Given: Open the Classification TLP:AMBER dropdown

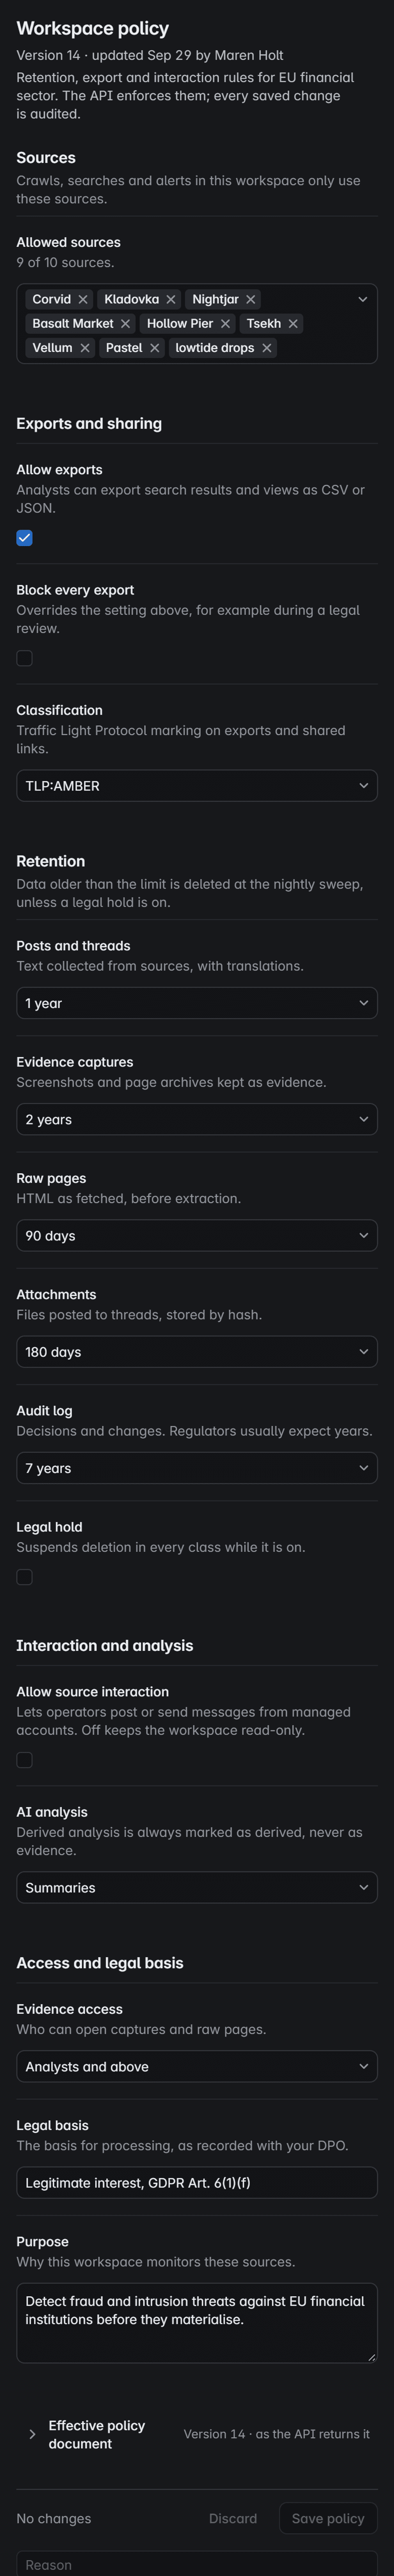Looking at the screenshot, I should [x=197, y=786].
